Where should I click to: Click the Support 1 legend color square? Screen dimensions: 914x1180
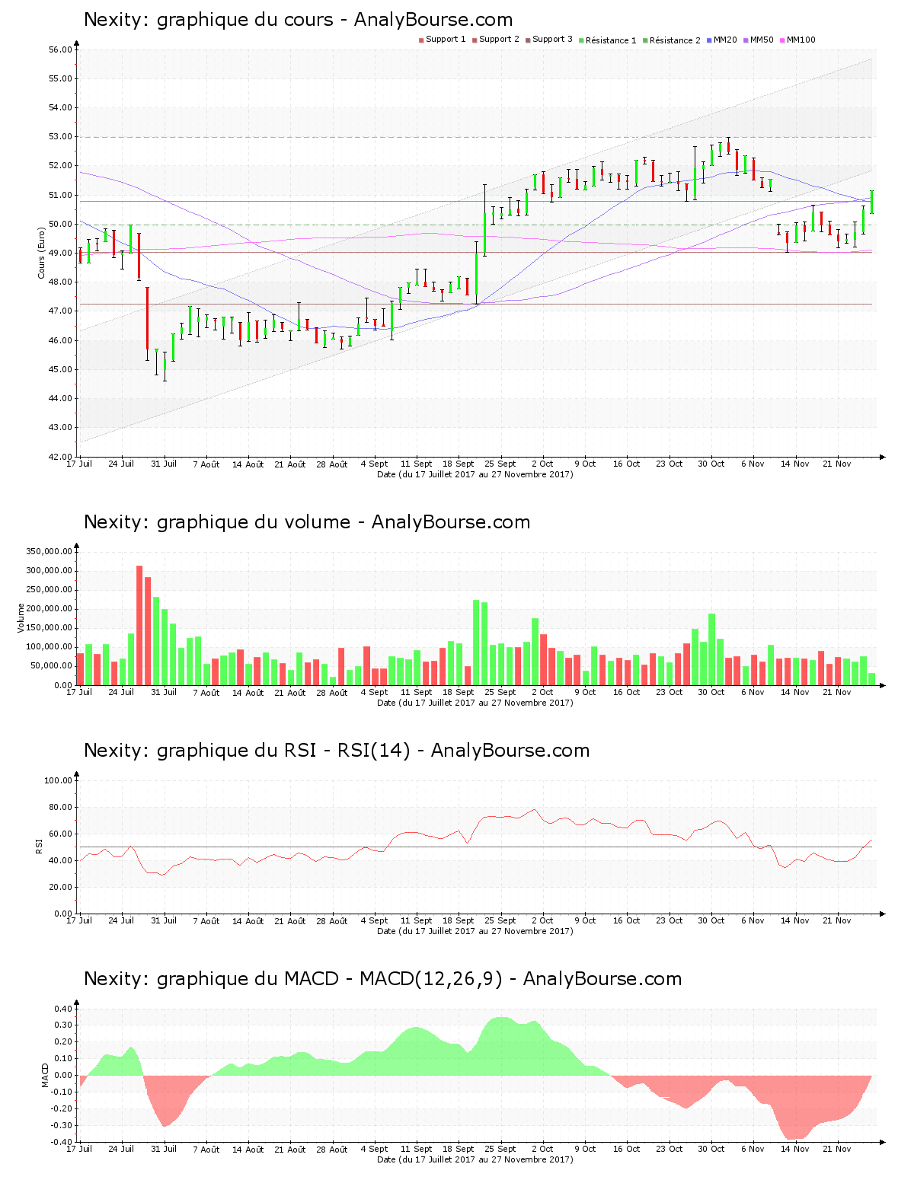click(421, 40)
